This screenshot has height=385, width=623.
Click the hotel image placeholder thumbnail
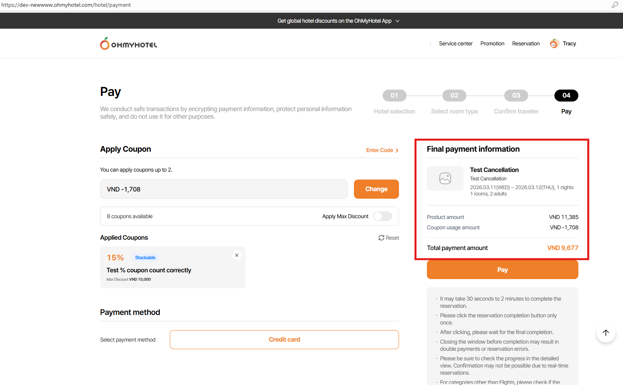(x=445, y=178)
